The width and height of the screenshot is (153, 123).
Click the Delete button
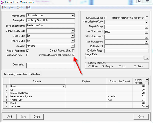click(37, 117)
